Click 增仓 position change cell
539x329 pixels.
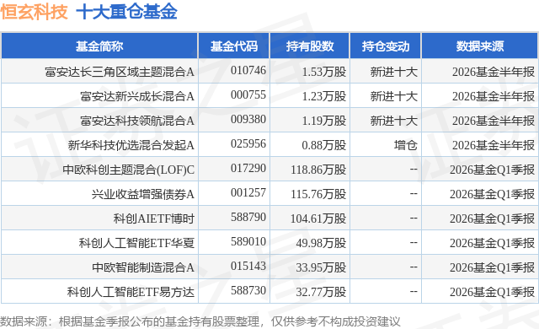click(x=405, y=145)
